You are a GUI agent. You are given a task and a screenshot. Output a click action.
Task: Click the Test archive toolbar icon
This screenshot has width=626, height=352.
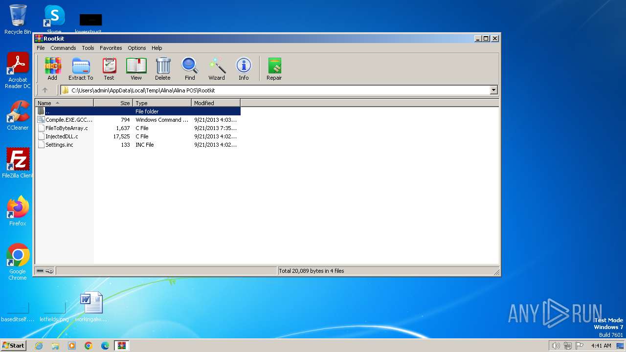[109, 68]
